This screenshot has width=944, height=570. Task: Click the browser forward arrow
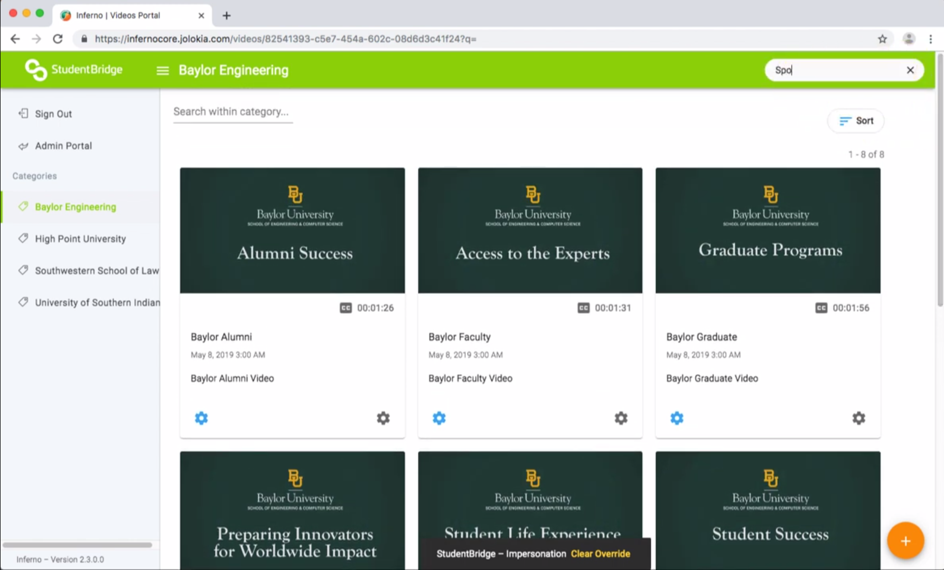[x=36, y=39]
